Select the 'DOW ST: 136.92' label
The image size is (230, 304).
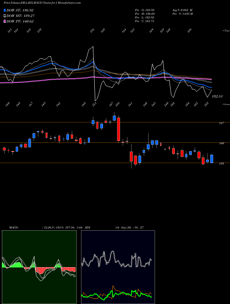[20, 10]
